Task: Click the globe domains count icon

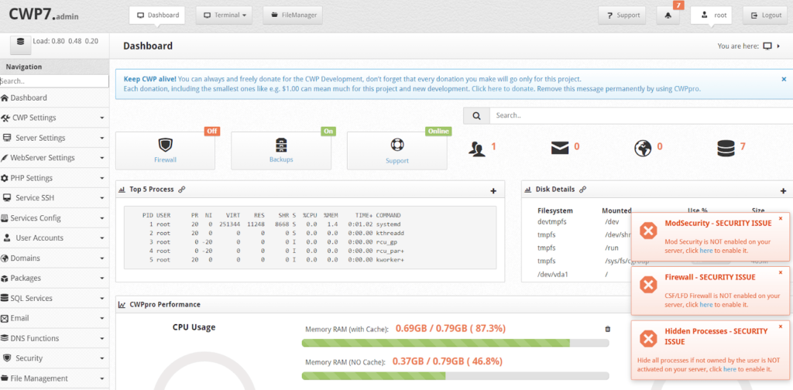Action: [642, 148]
